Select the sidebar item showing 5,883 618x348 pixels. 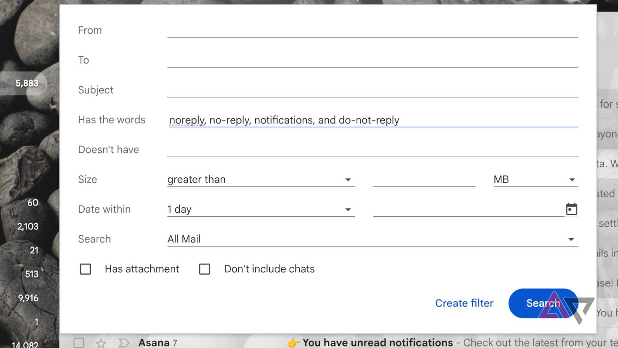pos(23,83)
